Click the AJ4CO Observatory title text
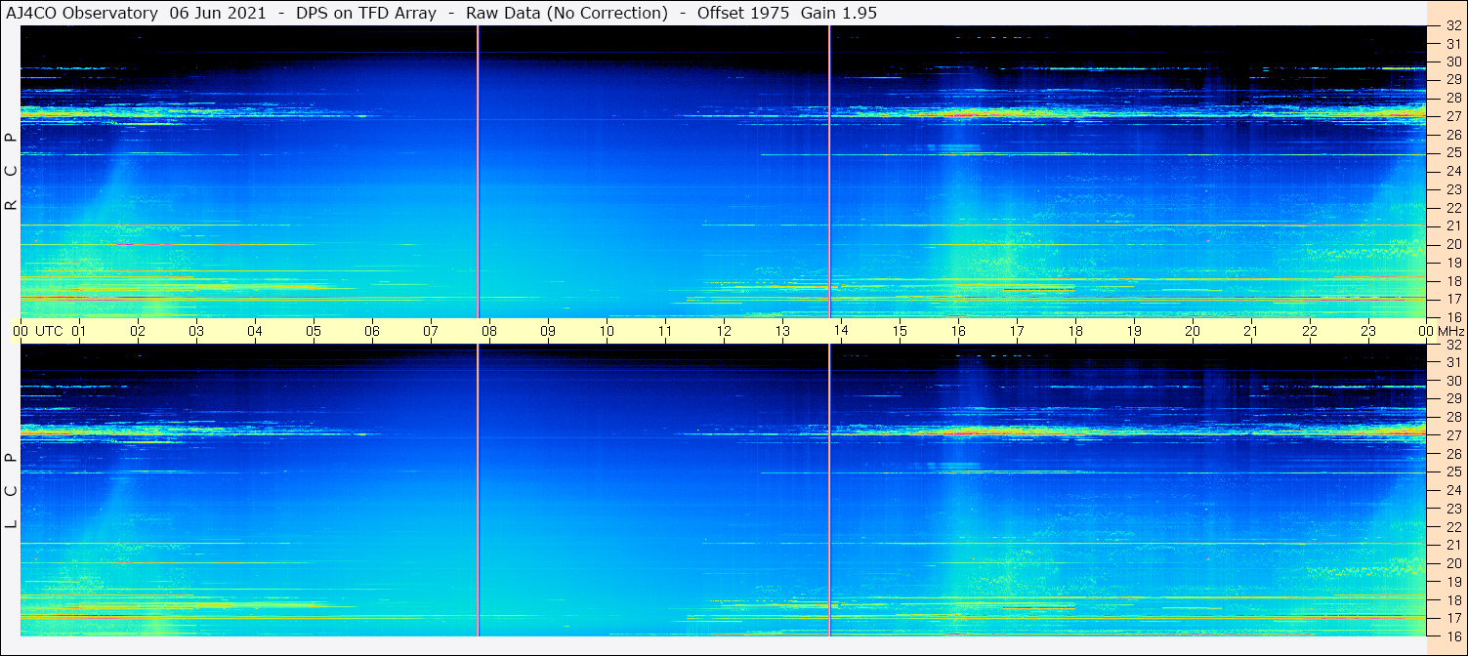 point(82,13)
